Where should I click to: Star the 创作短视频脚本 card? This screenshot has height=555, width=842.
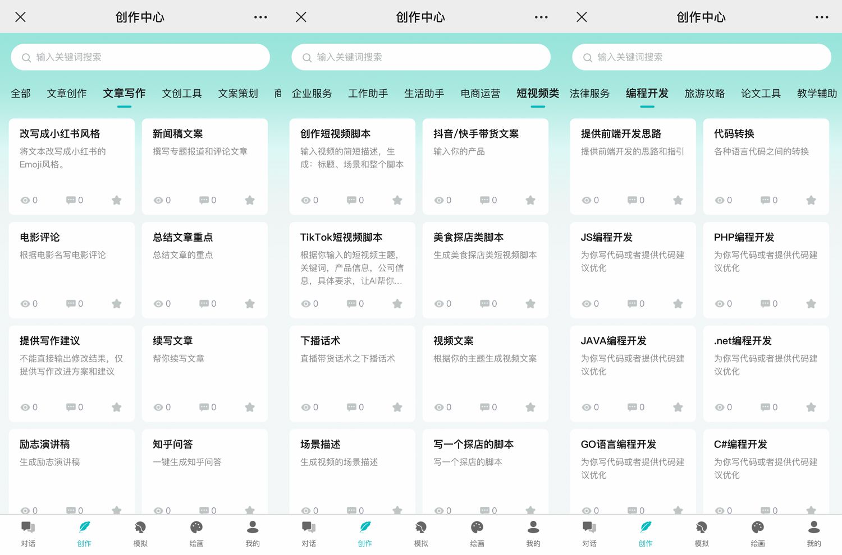[x=397, y=200]
